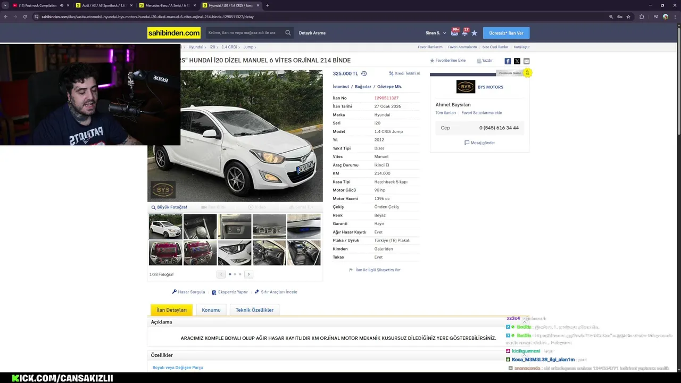Select the second gallery page dot
The height and width of the screenshot is (383, 681).
pos(235,274)
